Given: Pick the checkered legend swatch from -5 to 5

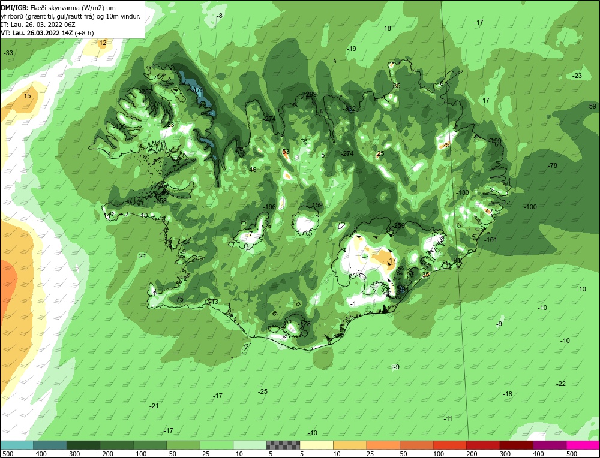Looking at the screenshot, I should pyautogui.click(x=283, y=445).
